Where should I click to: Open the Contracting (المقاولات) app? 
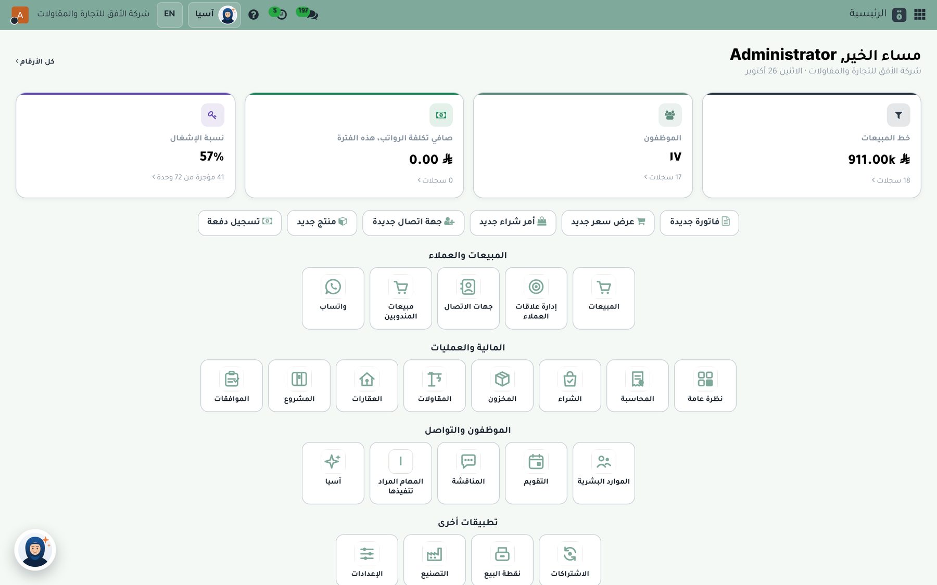(435, 386)
